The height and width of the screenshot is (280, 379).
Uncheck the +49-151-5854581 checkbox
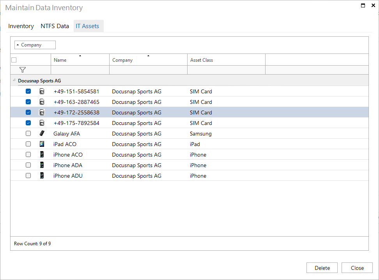(28, 91)
